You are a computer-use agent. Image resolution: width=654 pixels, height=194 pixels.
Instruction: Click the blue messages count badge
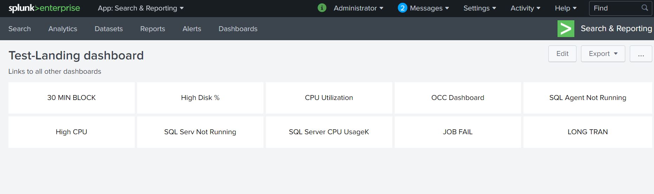402,8
